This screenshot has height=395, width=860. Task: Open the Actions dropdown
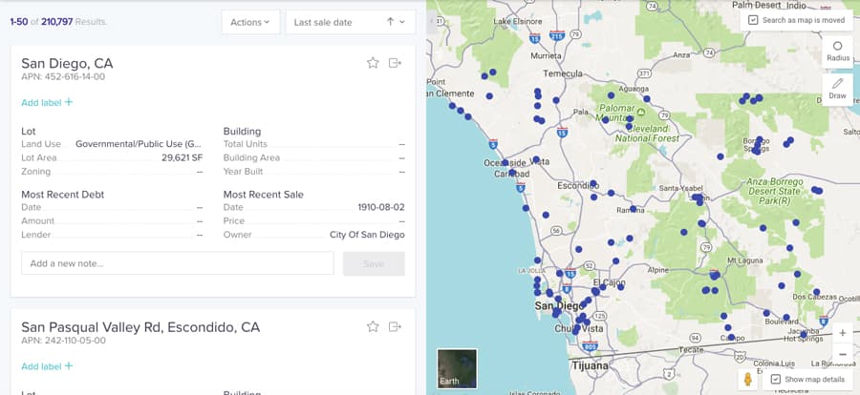(250, 22)
